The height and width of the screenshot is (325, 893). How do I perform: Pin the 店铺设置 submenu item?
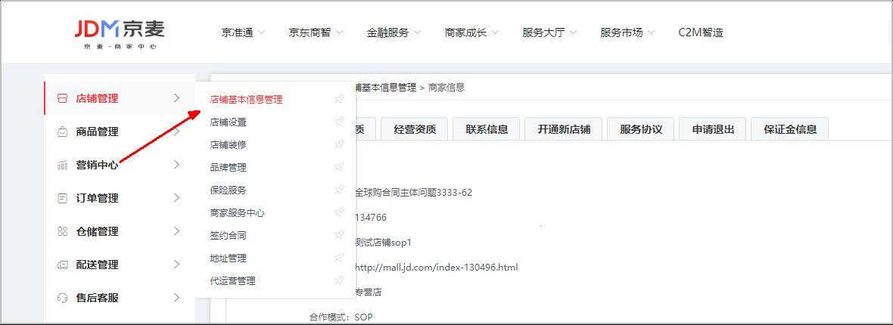point(339,122)
